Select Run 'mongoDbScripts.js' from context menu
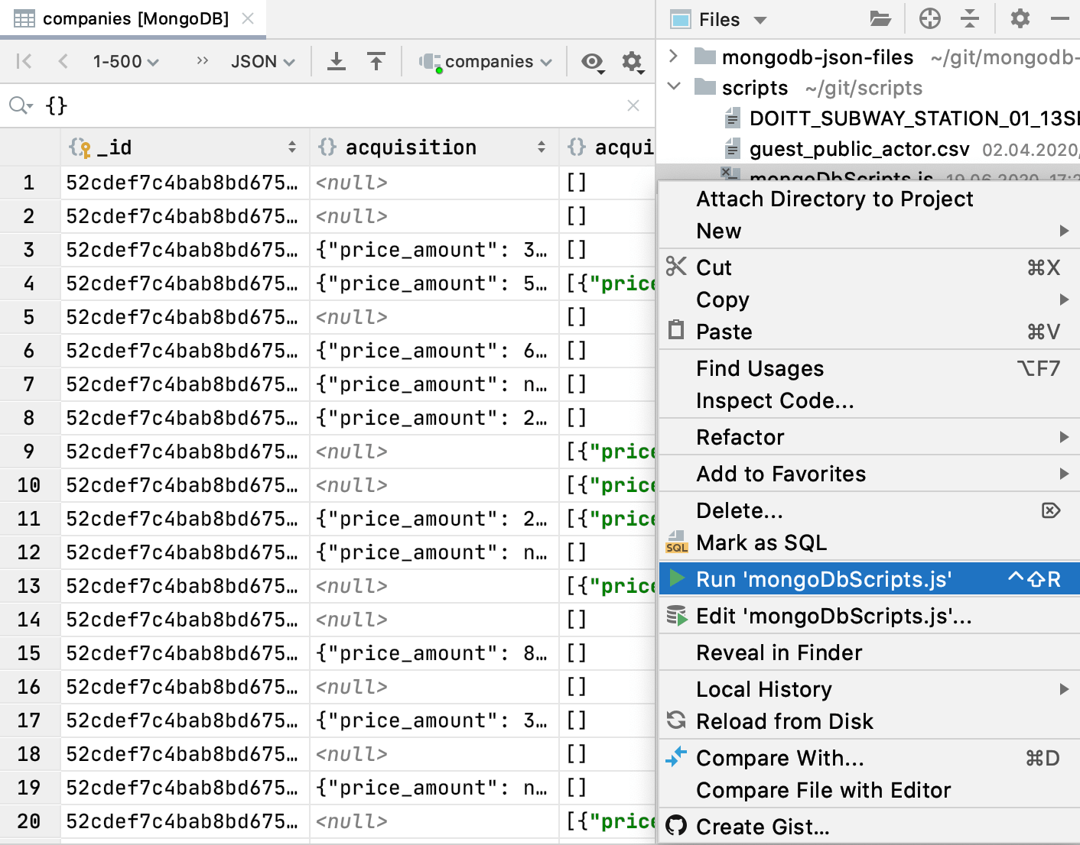 pos(823,579)
